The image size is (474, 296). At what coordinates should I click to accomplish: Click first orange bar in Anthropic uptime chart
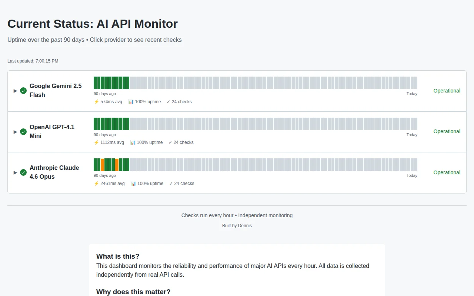click(x=103, y=165)
